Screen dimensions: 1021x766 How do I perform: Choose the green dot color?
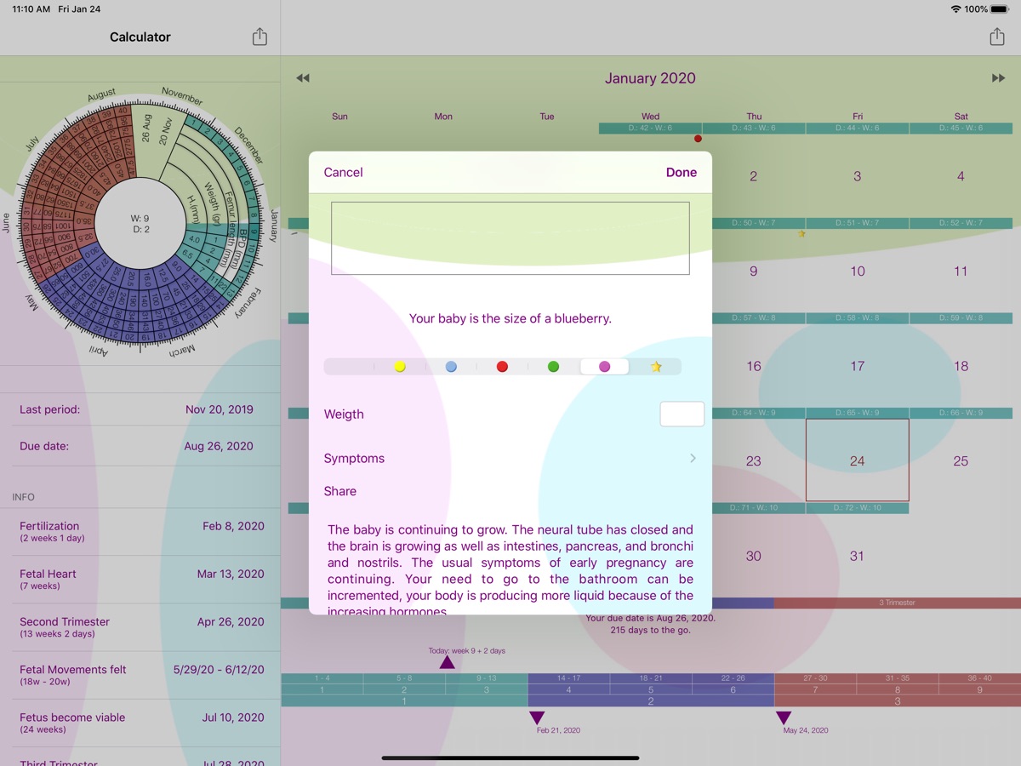pos(553,367)
